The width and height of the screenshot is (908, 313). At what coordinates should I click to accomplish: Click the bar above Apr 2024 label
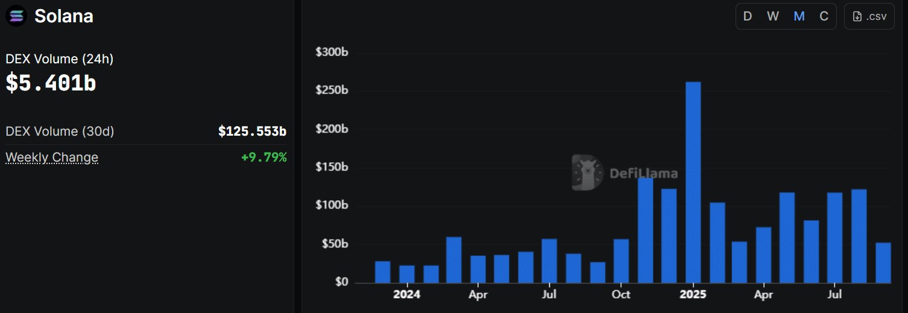[x=478, y=269]
